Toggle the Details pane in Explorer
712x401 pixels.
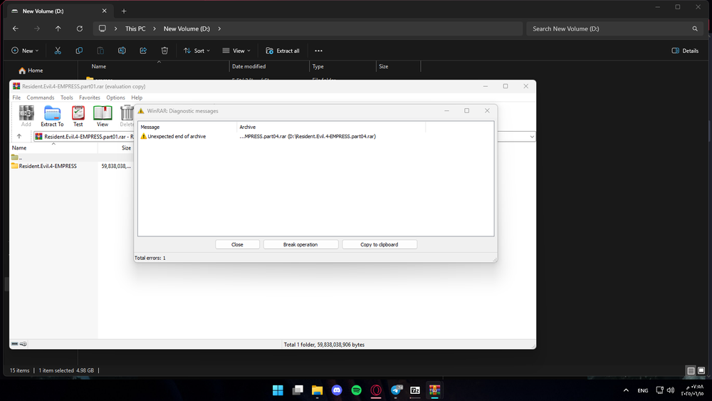click(x=685, y=51)
